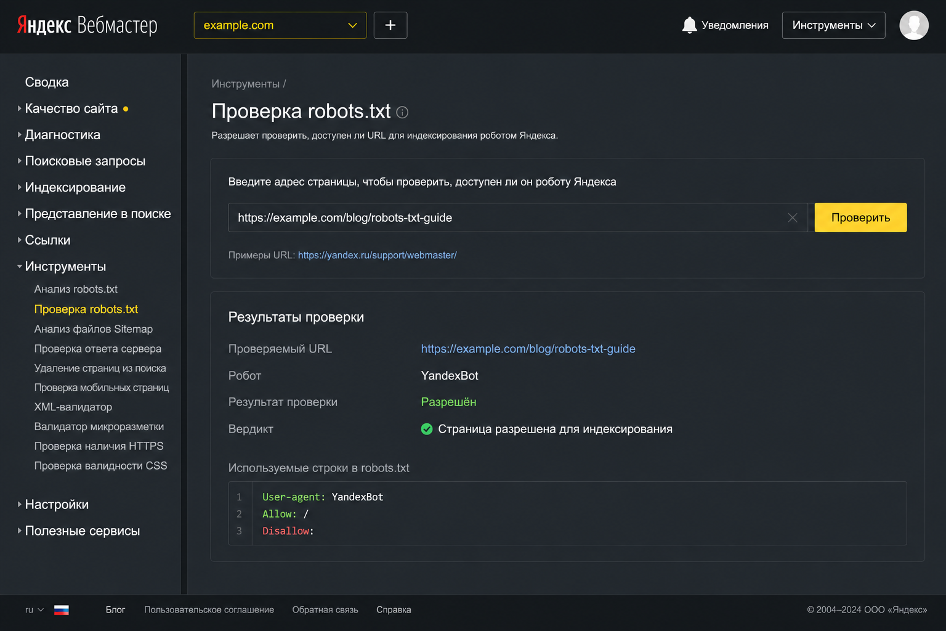Click the notification bell icon
Screen dimensions: 946x631
point(689,25)
